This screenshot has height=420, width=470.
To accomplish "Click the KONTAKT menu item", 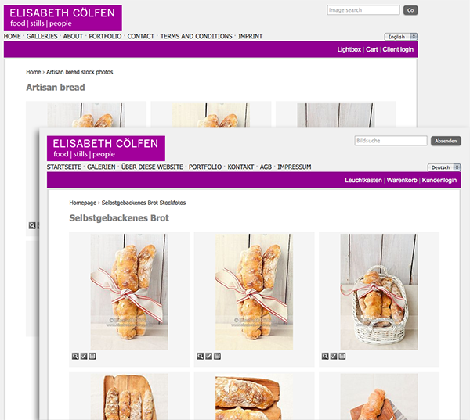I will coord(240,167).
